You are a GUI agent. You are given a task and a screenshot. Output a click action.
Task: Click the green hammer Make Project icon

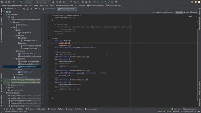21,2
